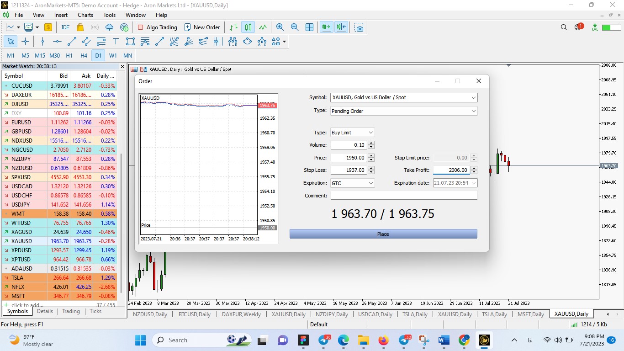Viewport: 624px width, 351px height.
Task: Click the taskbar Search box
Action: pyautogui.click(x=202, y=340)
